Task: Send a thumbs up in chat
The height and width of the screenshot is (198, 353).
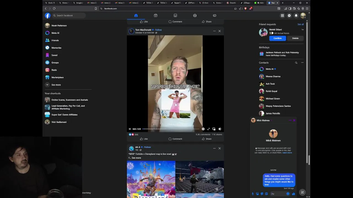Action: pos(293,194)
